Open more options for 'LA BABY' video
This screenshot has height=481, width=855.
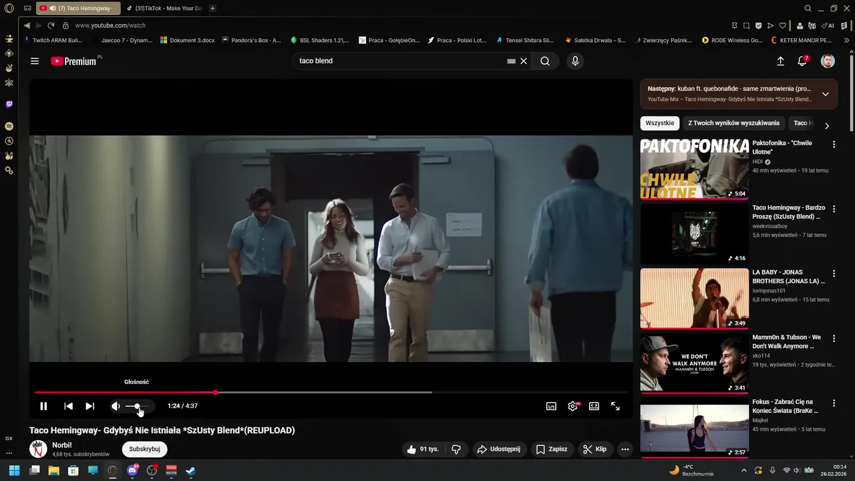pos(834,274)
